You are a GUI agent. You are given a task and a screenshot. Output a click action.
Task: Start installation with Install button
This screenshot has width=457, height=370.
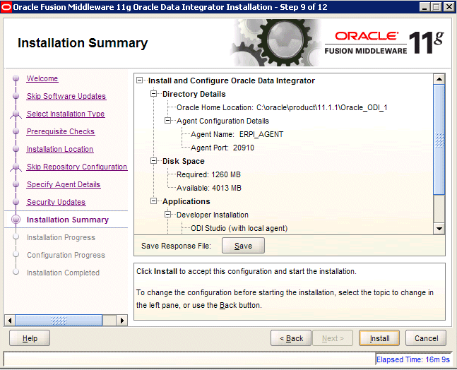click(x=379, y=338)
